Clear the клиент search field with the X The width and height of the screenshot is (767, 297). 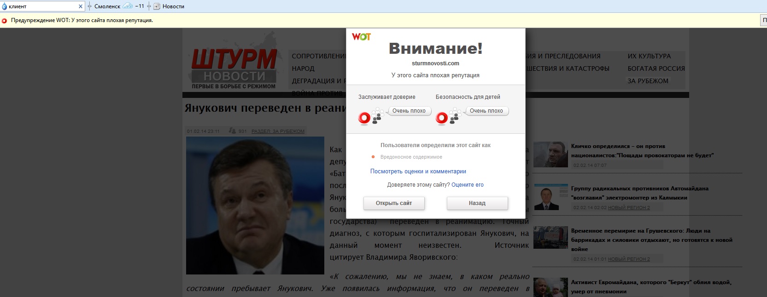pyautogui.click(x=81, y=6)
